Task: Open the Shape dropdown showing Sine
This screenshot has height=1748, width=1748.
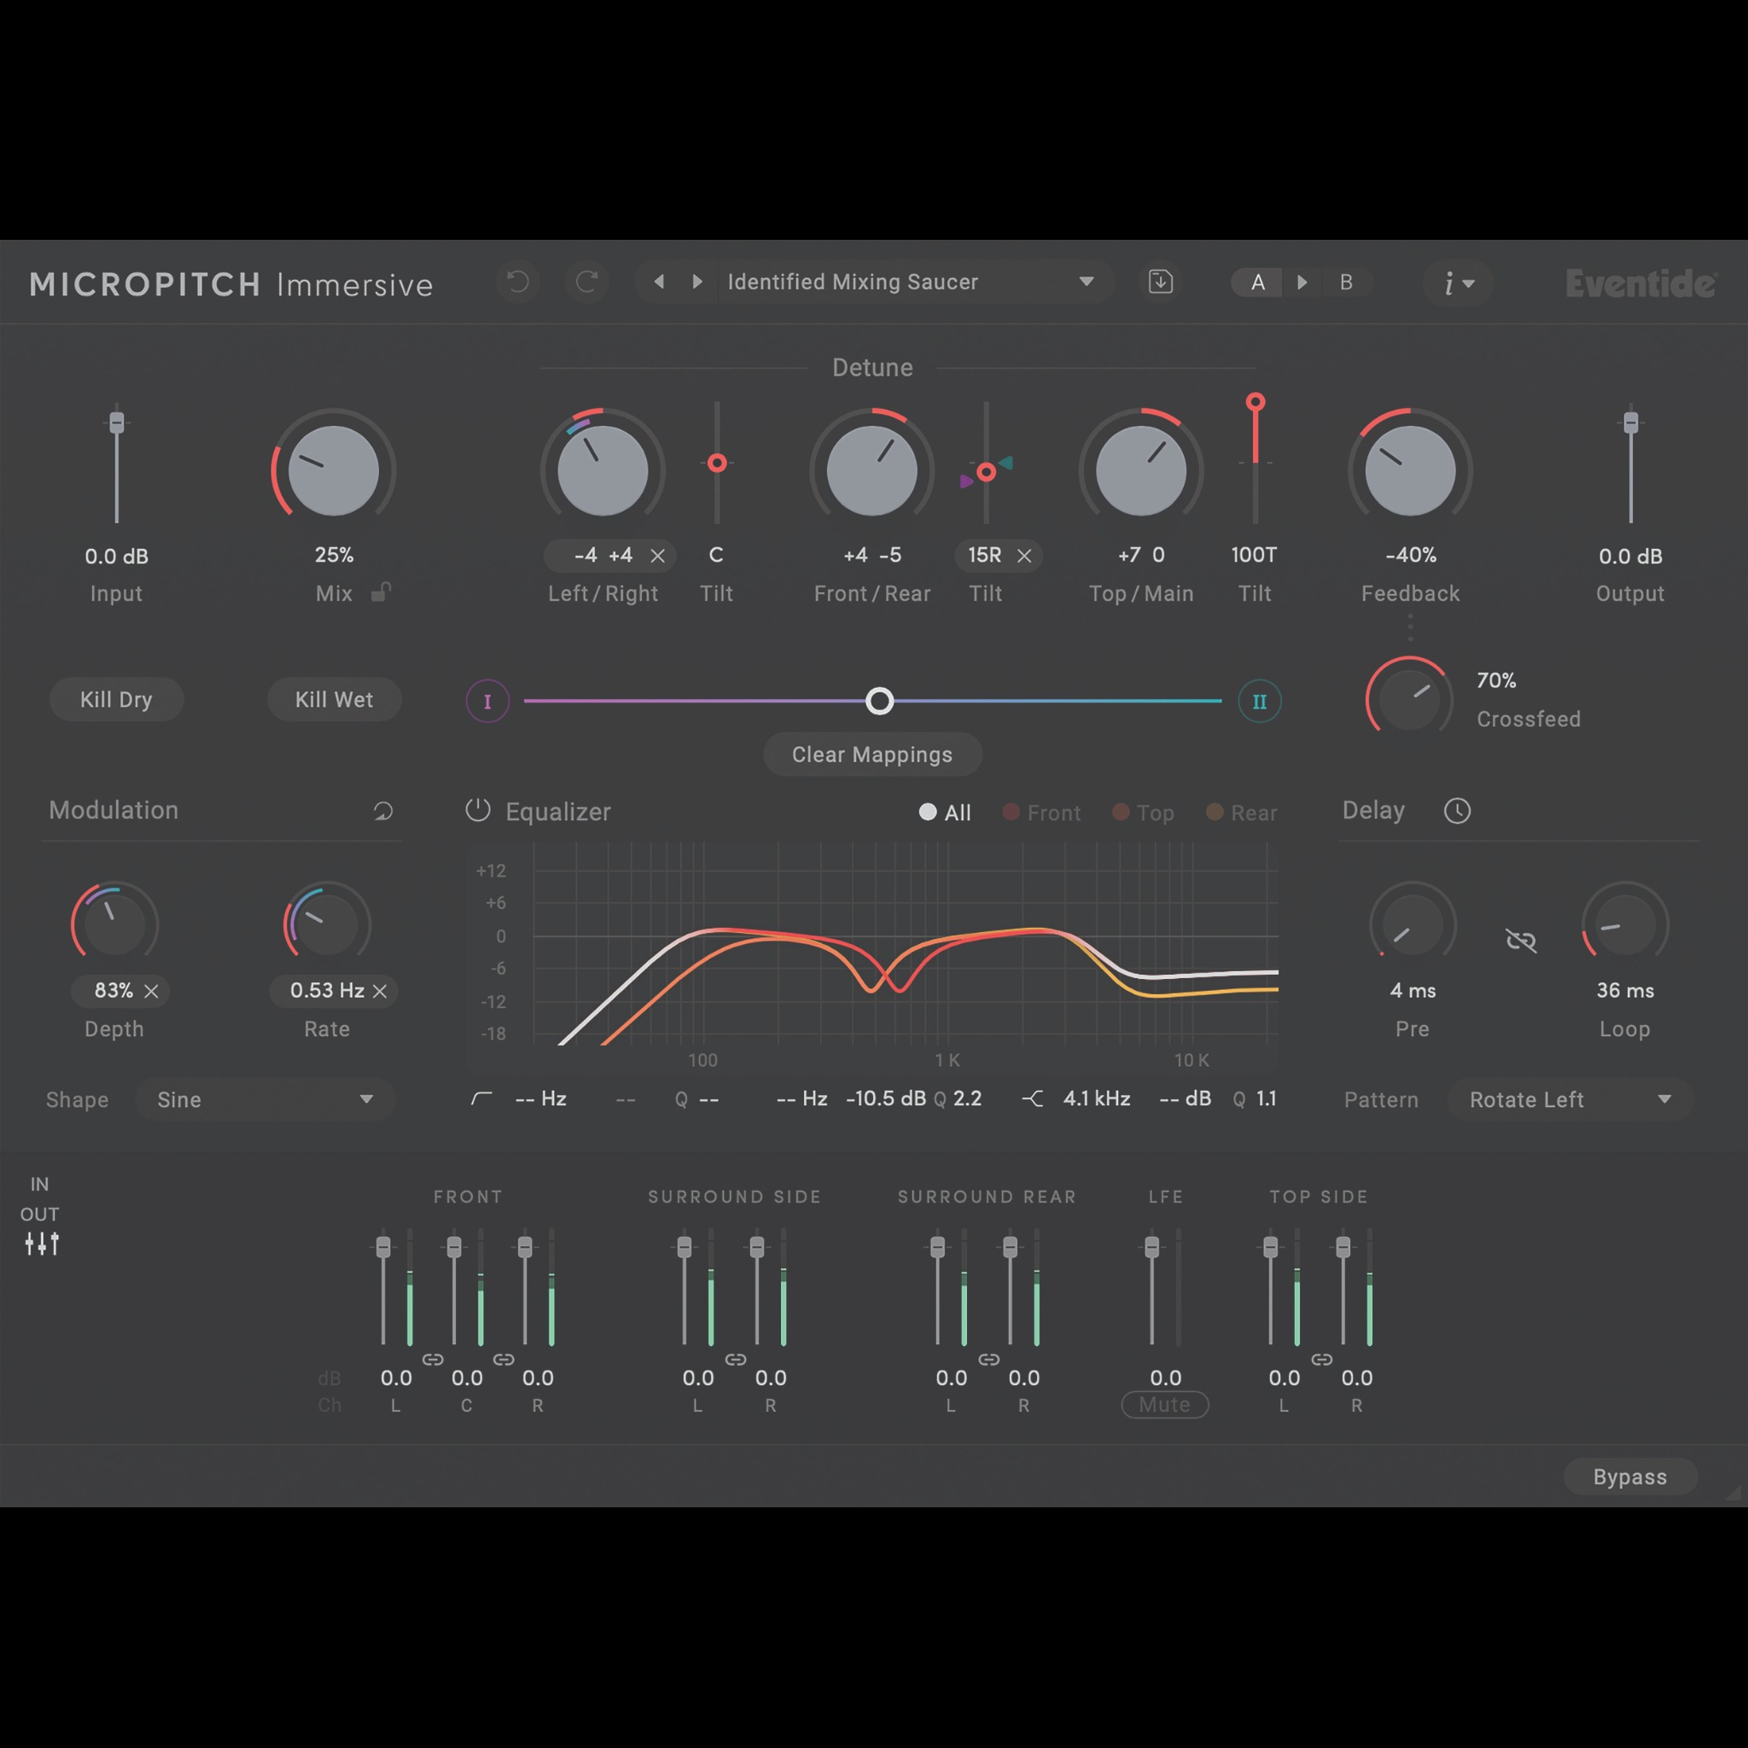Action: 265,1099
